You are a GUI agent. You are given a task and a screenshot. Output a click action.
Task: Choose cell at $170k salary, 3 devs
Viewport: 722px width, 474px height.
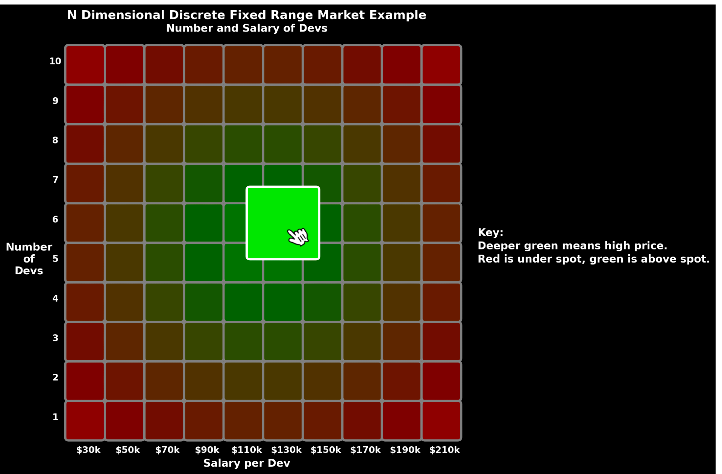coord(362,341)
